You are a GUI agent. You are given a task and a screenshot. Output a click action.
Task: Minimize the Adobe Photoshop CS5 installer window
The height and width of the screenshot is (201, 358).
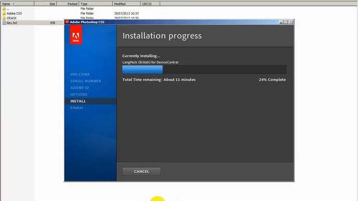pyautogui.click(x=281, y=22)
